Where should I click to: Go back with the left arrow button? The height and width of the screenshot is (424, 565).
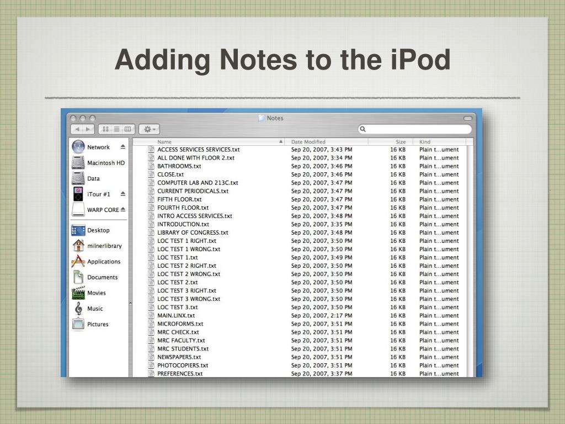click(77, 129)
